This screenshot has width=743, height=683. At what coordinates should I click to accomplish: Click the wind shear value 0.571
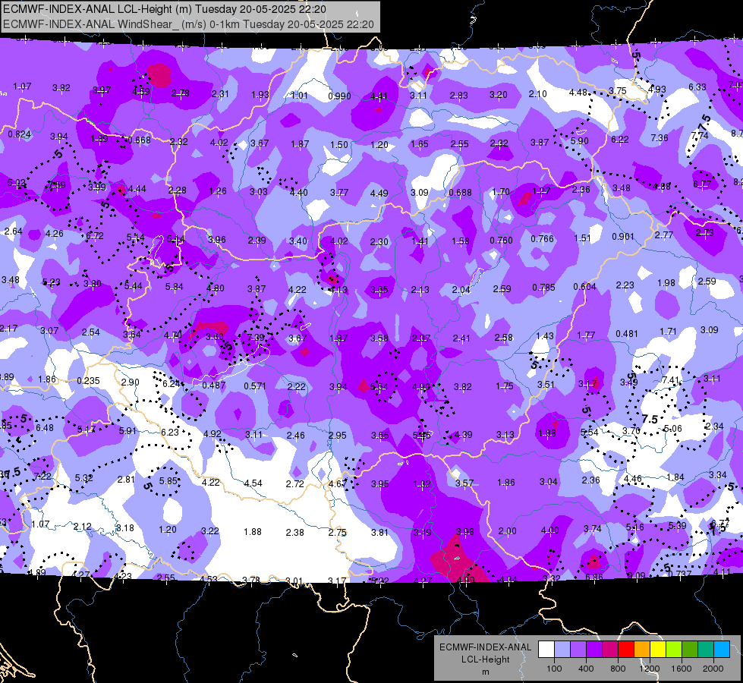(x=255, y=386)
